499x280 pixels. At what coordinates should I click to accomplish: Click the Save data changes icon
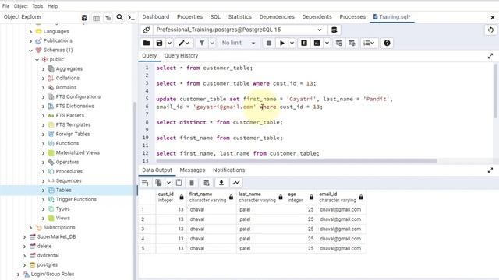pyautogui.click(x=207, y=183)
